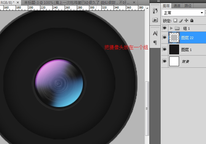
Task: Hide the 组 1 group visibility
Action: tap(165, 28)
